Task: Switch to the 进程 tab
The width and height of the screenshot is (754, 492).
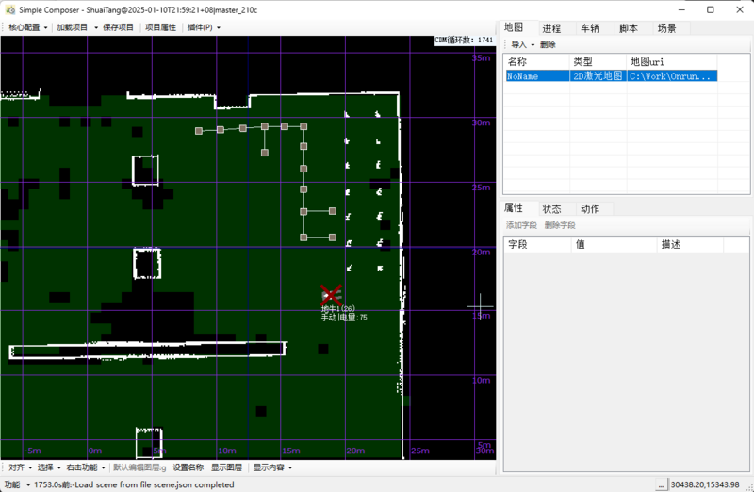Action: [x=551, y=28]
